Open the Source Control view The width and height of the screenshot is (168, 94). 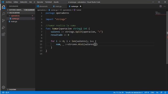[3, 21]
